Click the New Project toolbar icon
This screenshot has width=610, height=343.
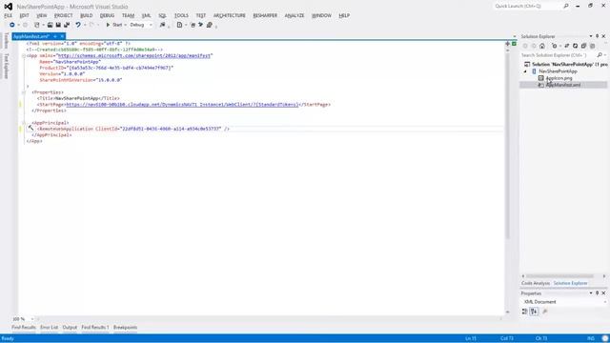(36, 25)
